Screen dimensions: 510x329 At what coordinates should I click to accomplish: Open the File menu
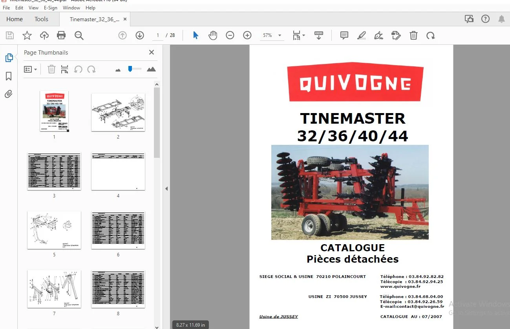tap(6, 8)
